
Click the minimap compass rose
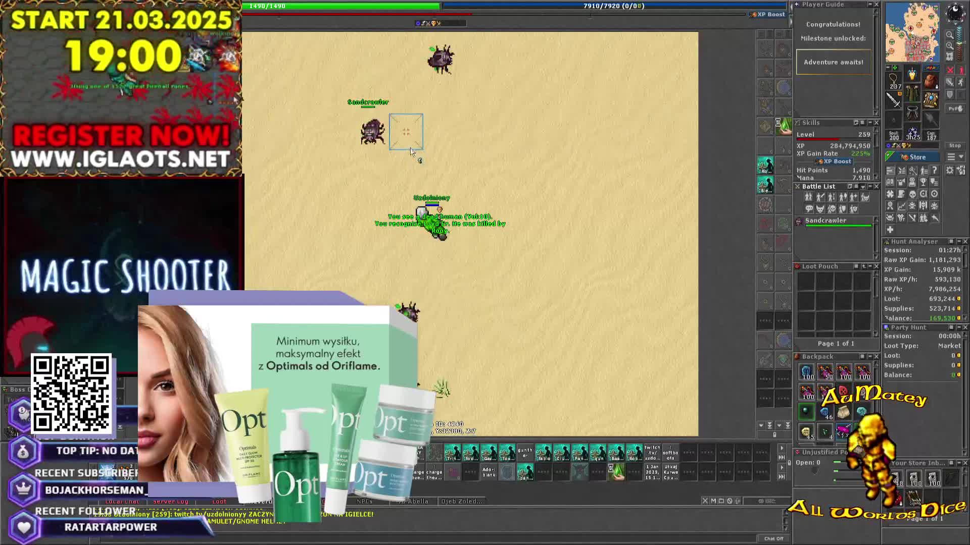pyautogui.click(x=955, y=13)
